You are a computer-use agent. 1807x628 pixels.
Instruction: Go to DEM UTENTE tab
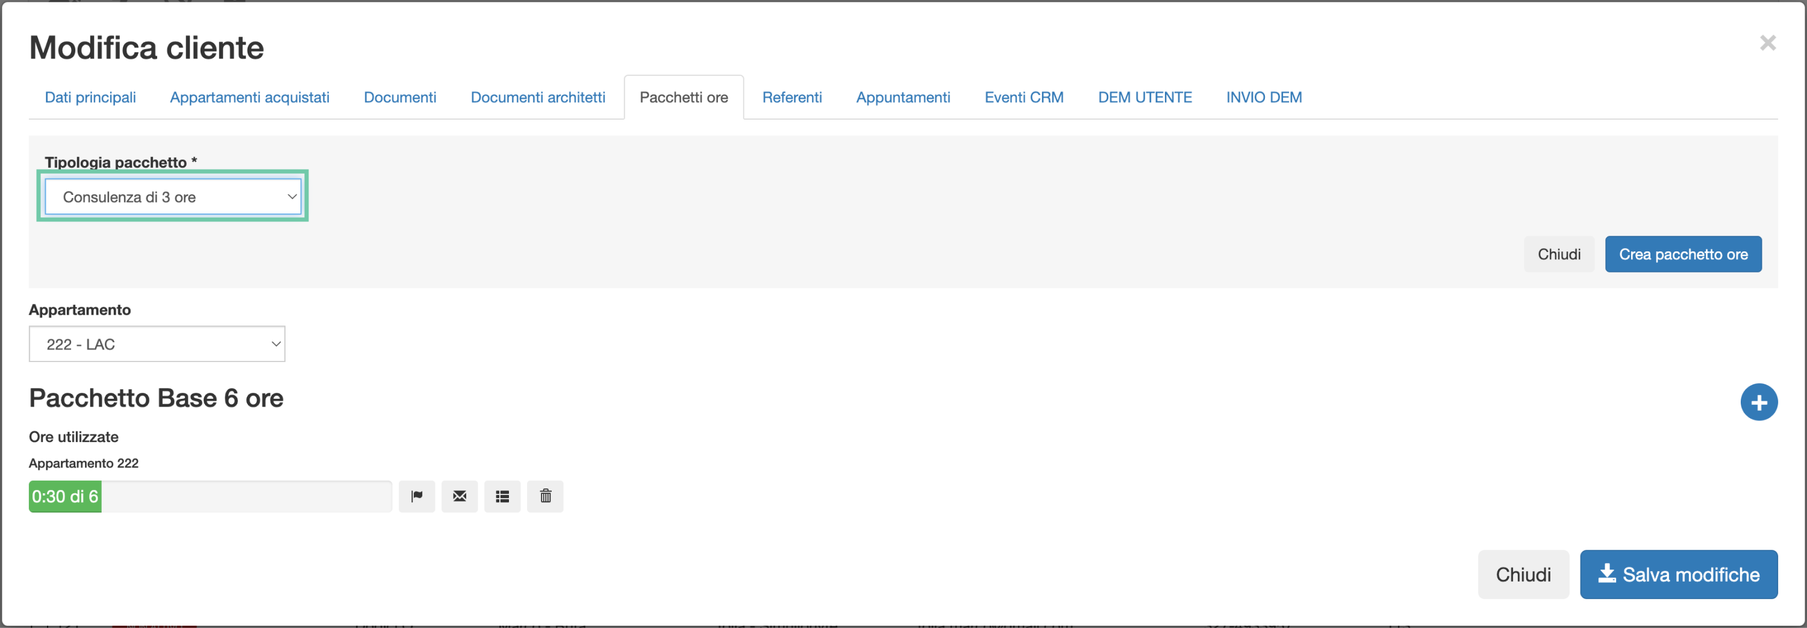coord(1145,97)
